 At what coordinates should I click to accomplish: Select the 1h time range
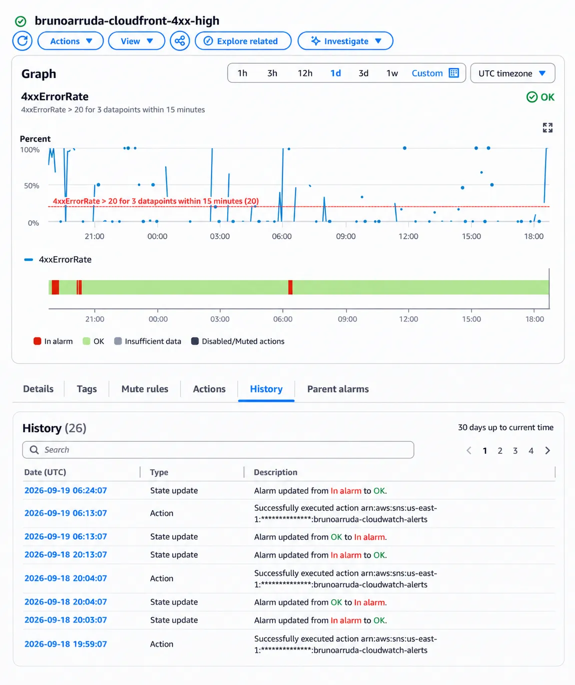coord(242,73)
